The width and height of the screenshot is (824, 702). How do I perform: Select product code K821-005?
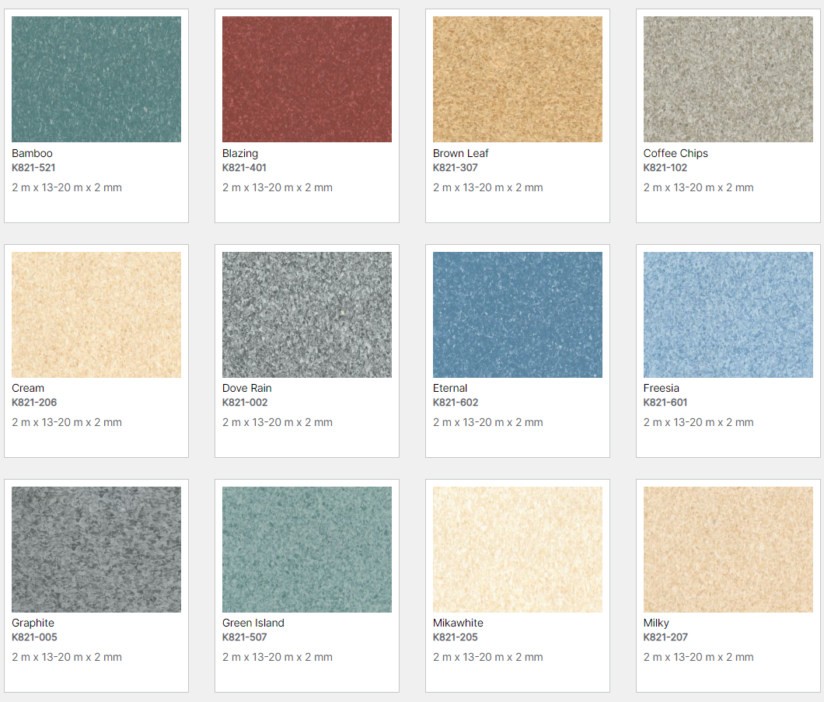coord(34,637)
